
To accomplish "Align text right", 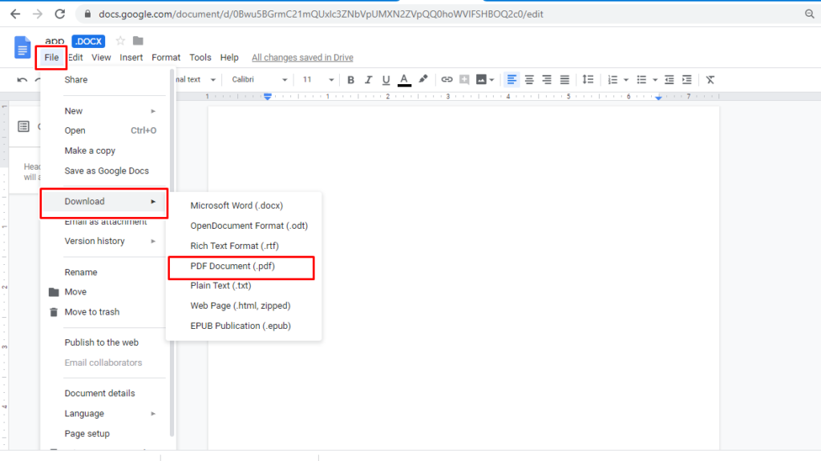I will [x=547, y=79].
